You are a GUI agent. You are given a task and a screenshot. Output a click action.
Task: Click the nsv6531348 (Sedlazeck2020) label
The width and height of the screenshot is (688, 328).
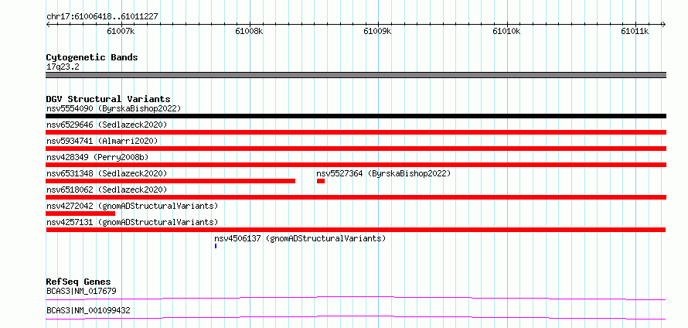click(107, 173)
